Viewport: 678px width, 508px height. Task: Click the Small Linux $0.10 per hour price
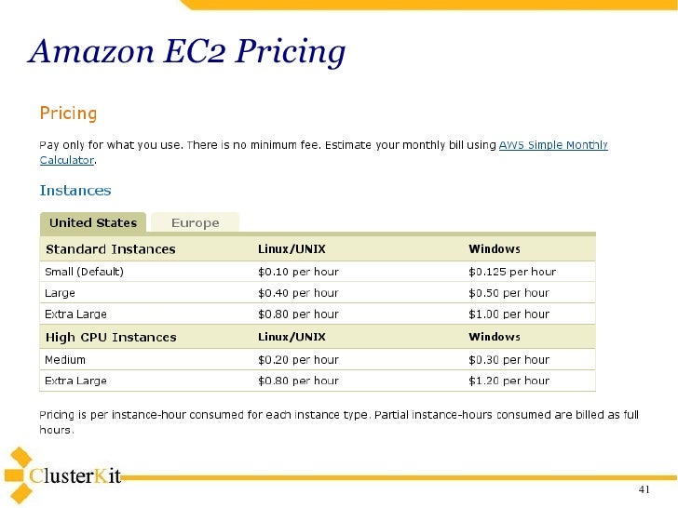(298, 272)
